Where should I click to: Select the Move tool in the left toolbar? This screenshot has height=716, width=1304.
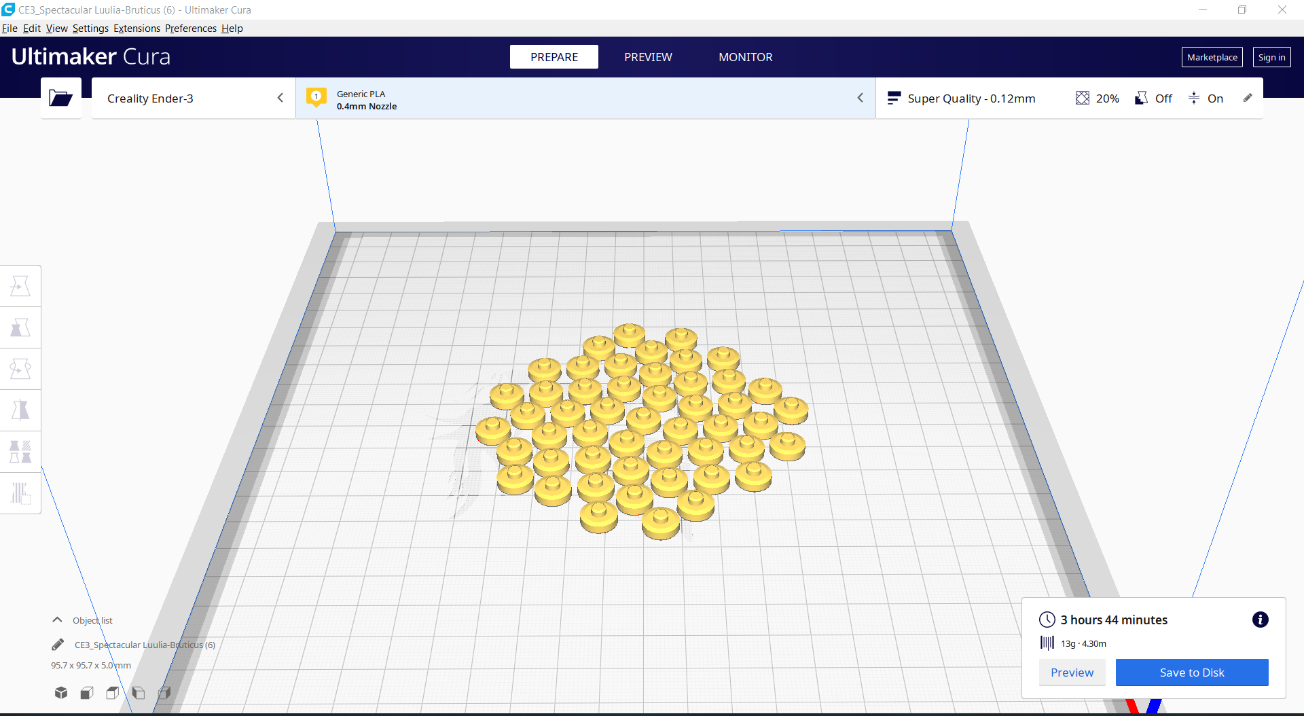20,286
